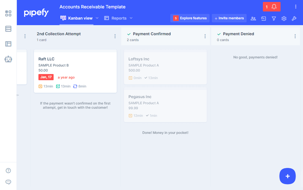Expand the Reports dropdown chevron
Screen dimensions: 303x190
(x=131, y=18)
